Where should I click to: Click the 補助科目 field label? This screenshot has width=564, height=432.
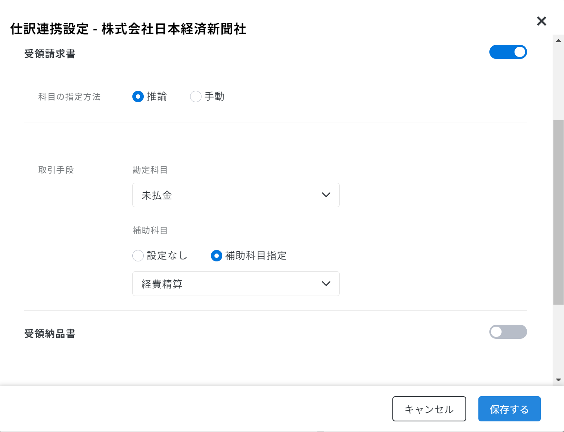pyautogui.click(x=150, y=230)
